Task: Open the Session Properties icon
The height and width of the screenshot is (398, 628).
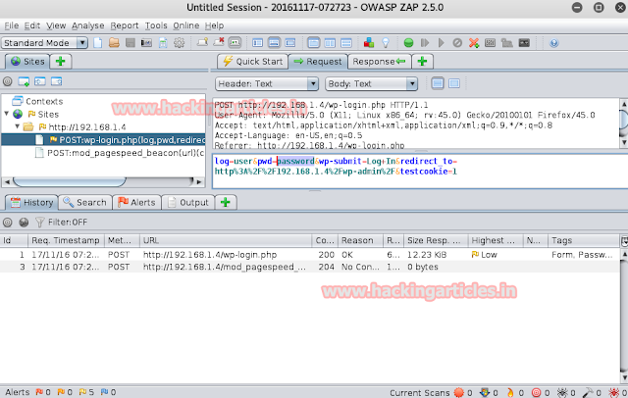Action: (x=163, y=43)
